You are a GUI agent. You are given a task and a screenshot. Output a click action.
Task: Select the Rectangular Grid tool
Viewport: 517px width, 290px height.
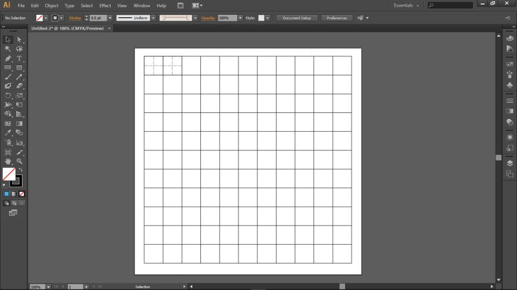coord(8,68)
